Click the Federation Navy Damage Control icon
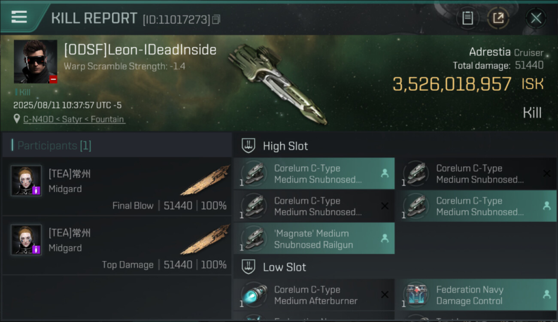558x322 pixels. [415, 295]
